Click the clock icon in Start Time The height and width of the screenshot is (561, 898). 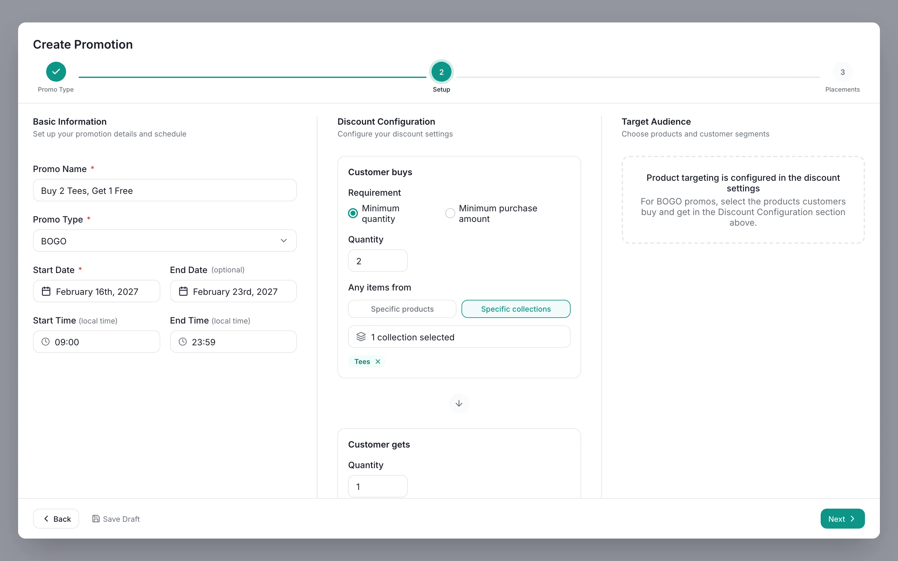[46, 342]
